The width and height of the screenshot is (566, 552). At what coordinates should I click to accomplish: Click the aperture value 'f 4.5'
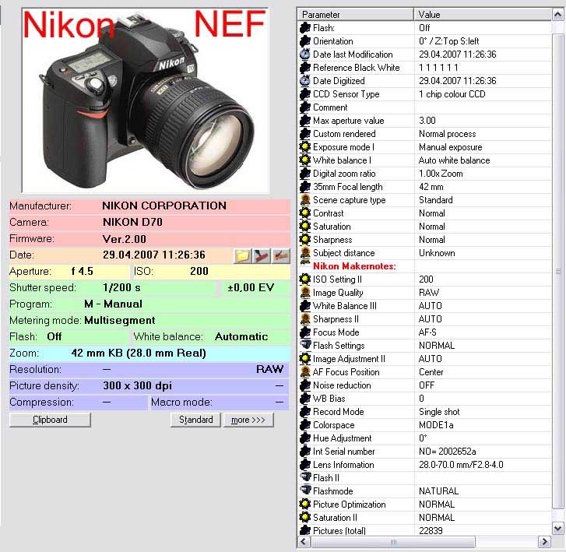83,271
